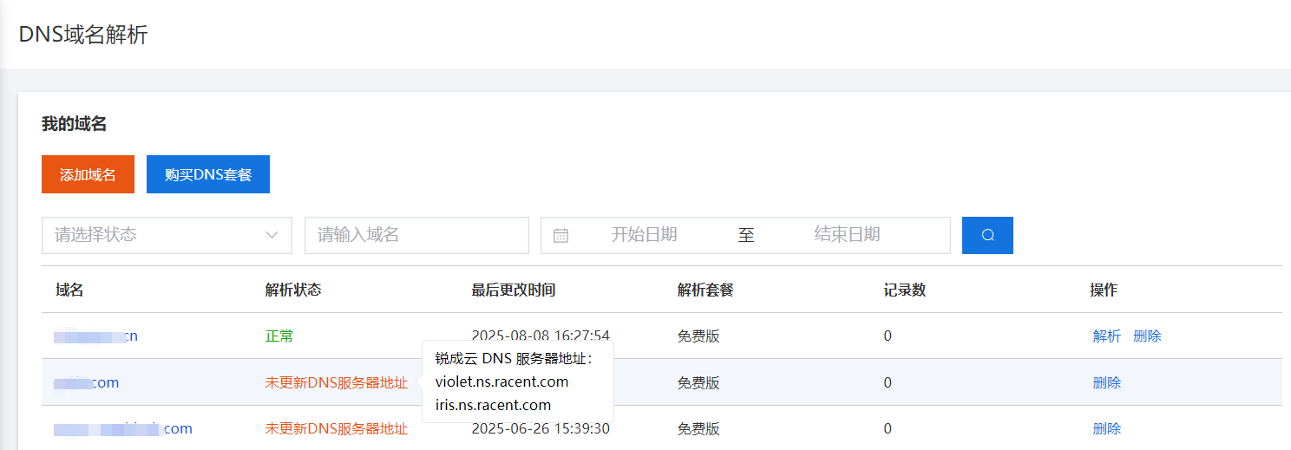Click the calendar icon in date range
Screen dimensions: 1291x450
point(560,235)
